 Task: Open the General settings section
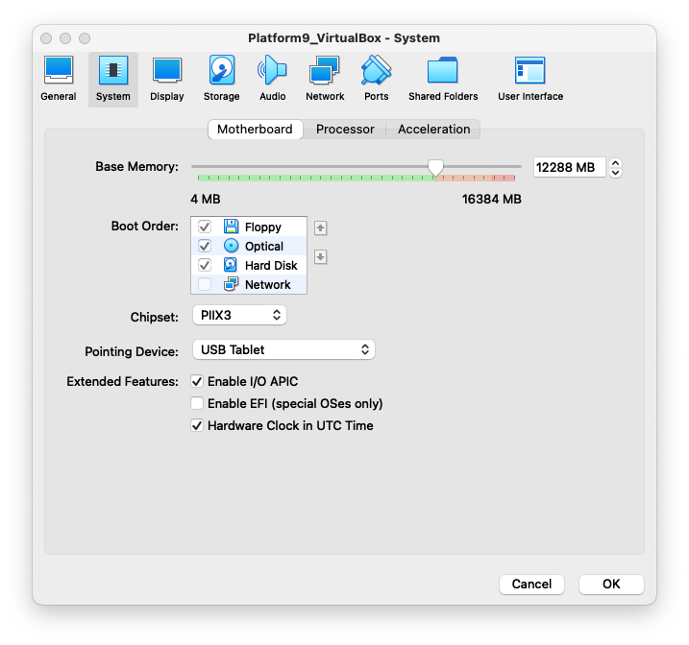tap(59, 79)
